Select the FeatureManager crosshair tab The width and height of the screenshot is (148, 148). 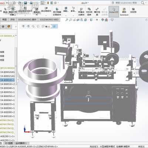pyautogui.click(x=3, y=27)
